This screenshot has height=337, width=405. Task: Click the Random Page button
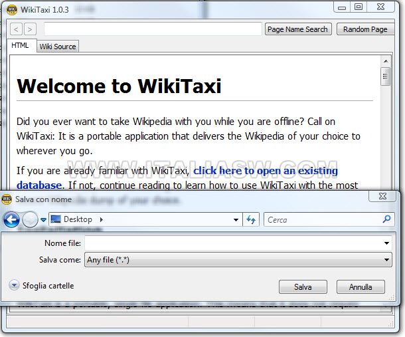[365, 29]
